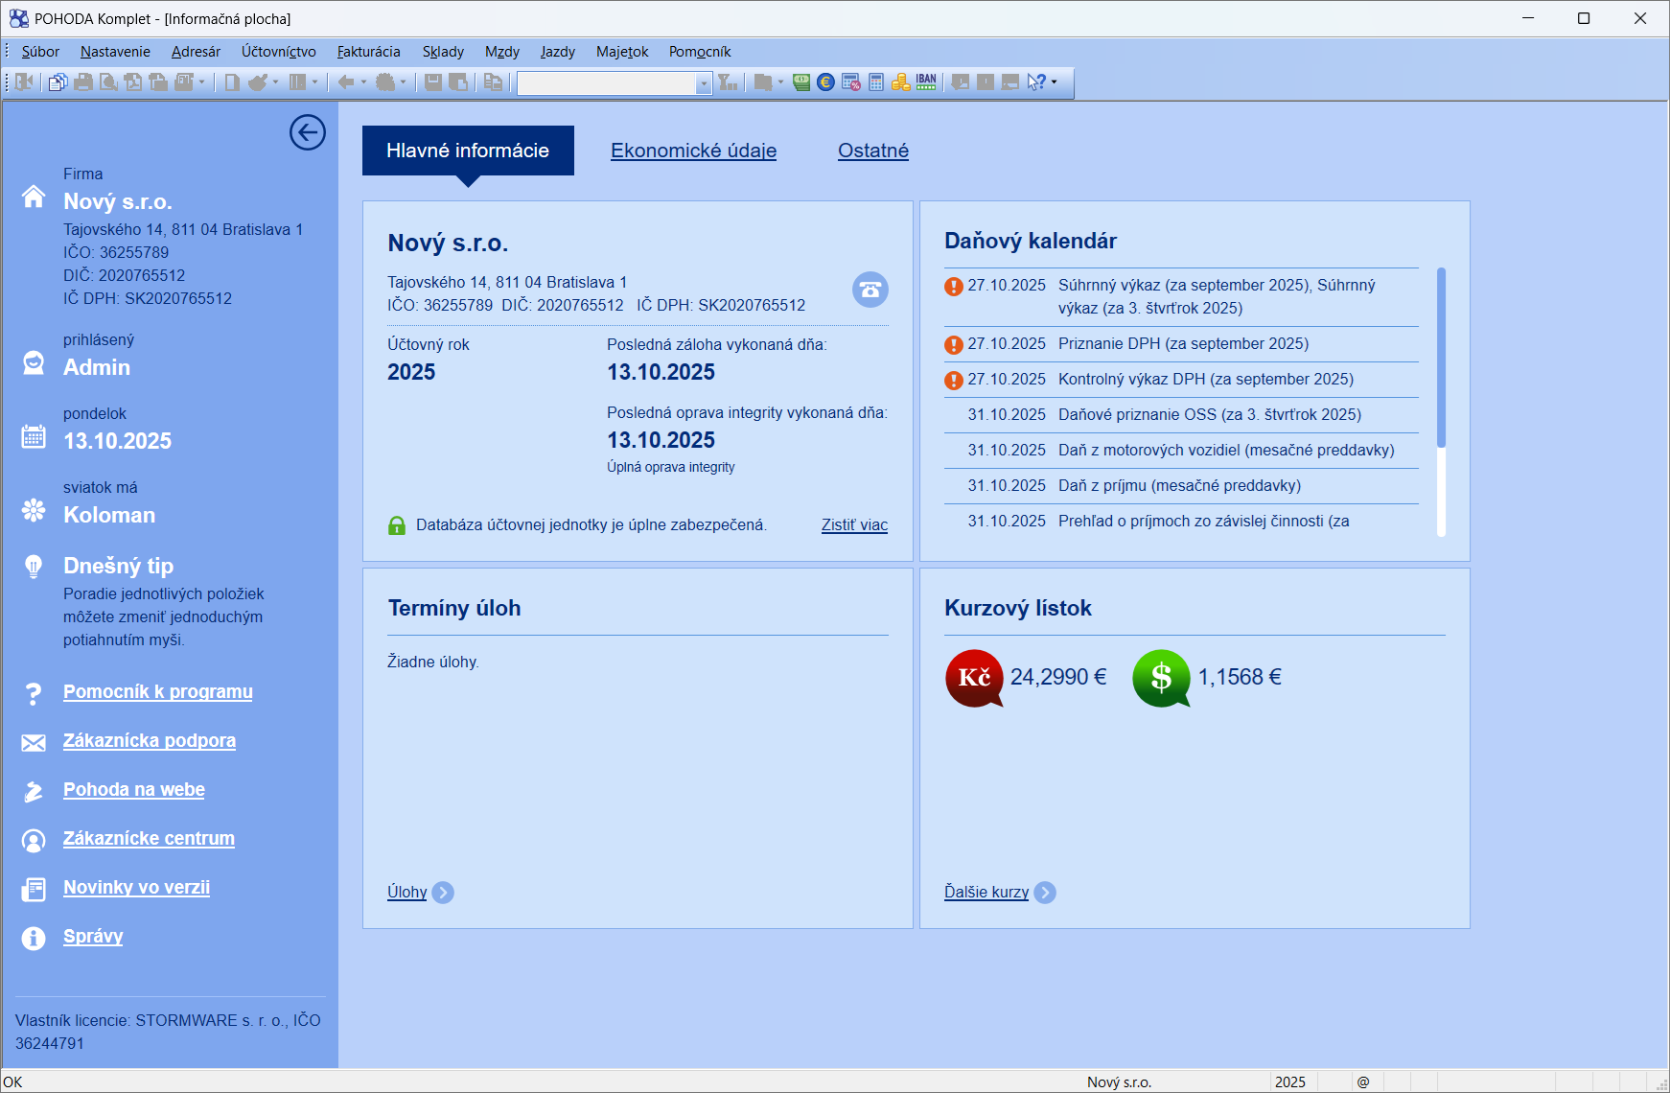This screenshot has height=1093, width=1670.
Task: Switch to the Ekonomické údaje tab
Action: 693,151
